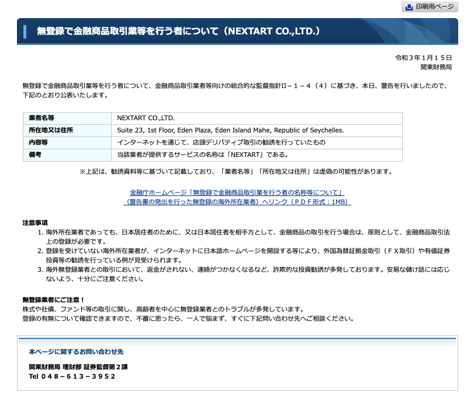Click list item 3 海外無登録業者との取引において
Viewport: 467px width, 395px height.
247,274
